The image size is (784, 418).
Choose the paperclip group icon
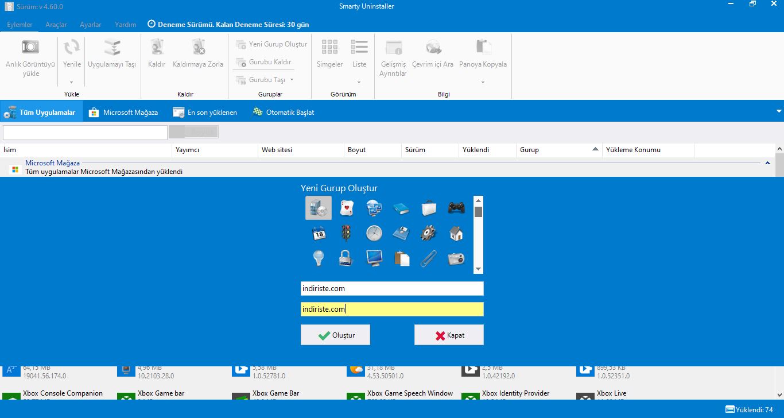[x=429, y=258]
